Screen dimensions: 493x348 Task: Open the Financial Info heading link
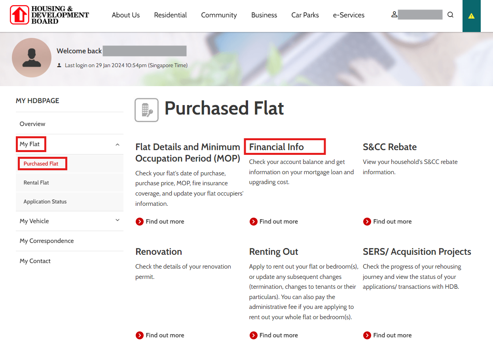point(277,147)
